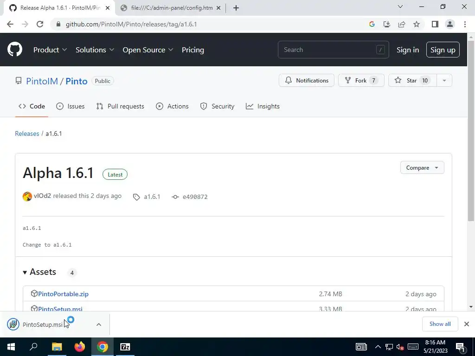The width and height of the screenshot is (475, 356).
Task: Collapse the Assets section
Action: click(40, 272)
